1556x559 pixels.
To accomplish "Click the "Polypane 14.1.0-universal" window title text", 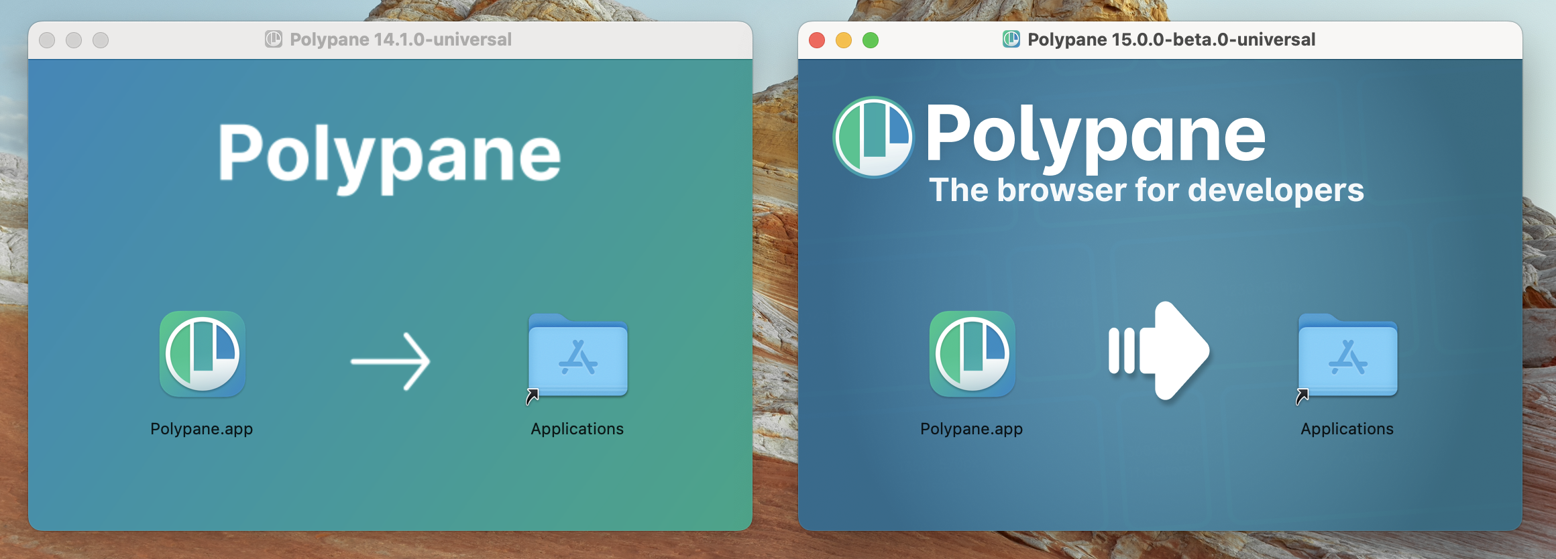I will point(401,40).
